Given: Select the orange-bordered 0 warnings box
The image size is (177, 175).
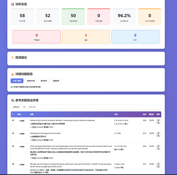Looking at the screenshot, I should tap(86, 37).
